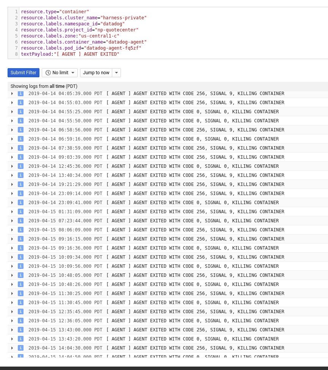Image resolution: width=328 pixels, height=370 pixels.
Task: Expand the 12:35:45 log entry
Action: tap(12, 311)
